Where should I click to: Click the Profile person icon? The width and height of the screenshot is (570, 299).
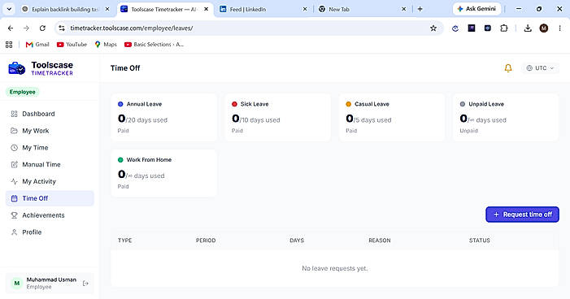point(14,232)
